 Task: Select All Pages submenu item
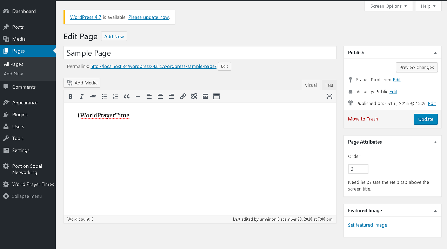point(13,64)
